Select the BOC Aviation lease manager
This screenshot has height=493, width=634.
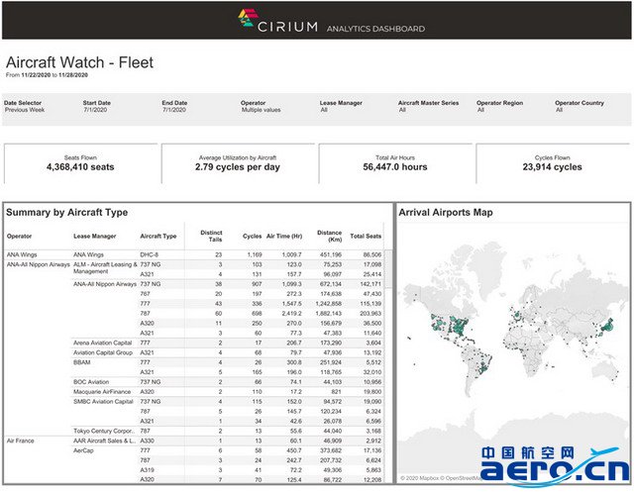click(x=91, y=382)
